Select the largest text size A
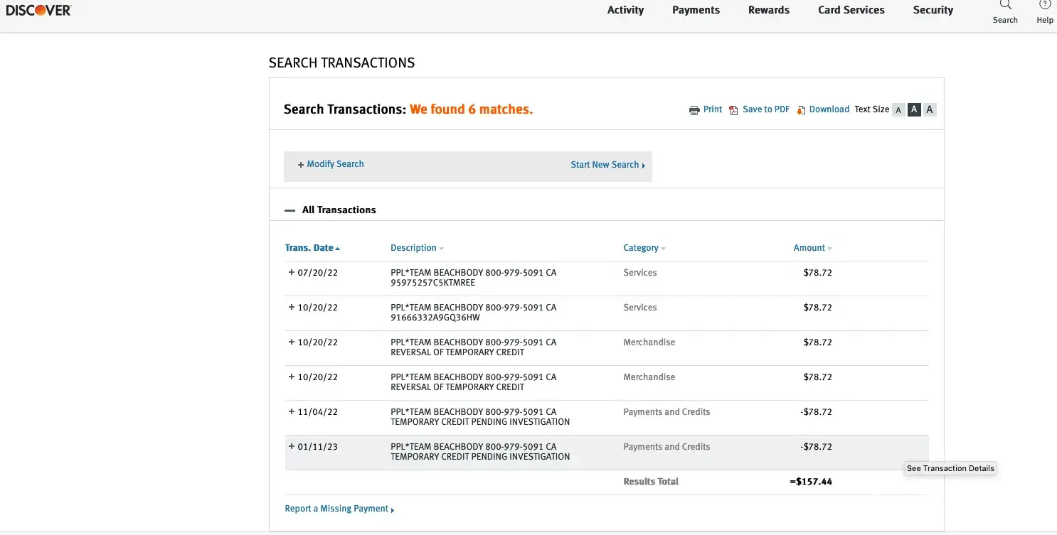Image resolution: width=1057 pixels, height=535 pixels. point(930,109)
